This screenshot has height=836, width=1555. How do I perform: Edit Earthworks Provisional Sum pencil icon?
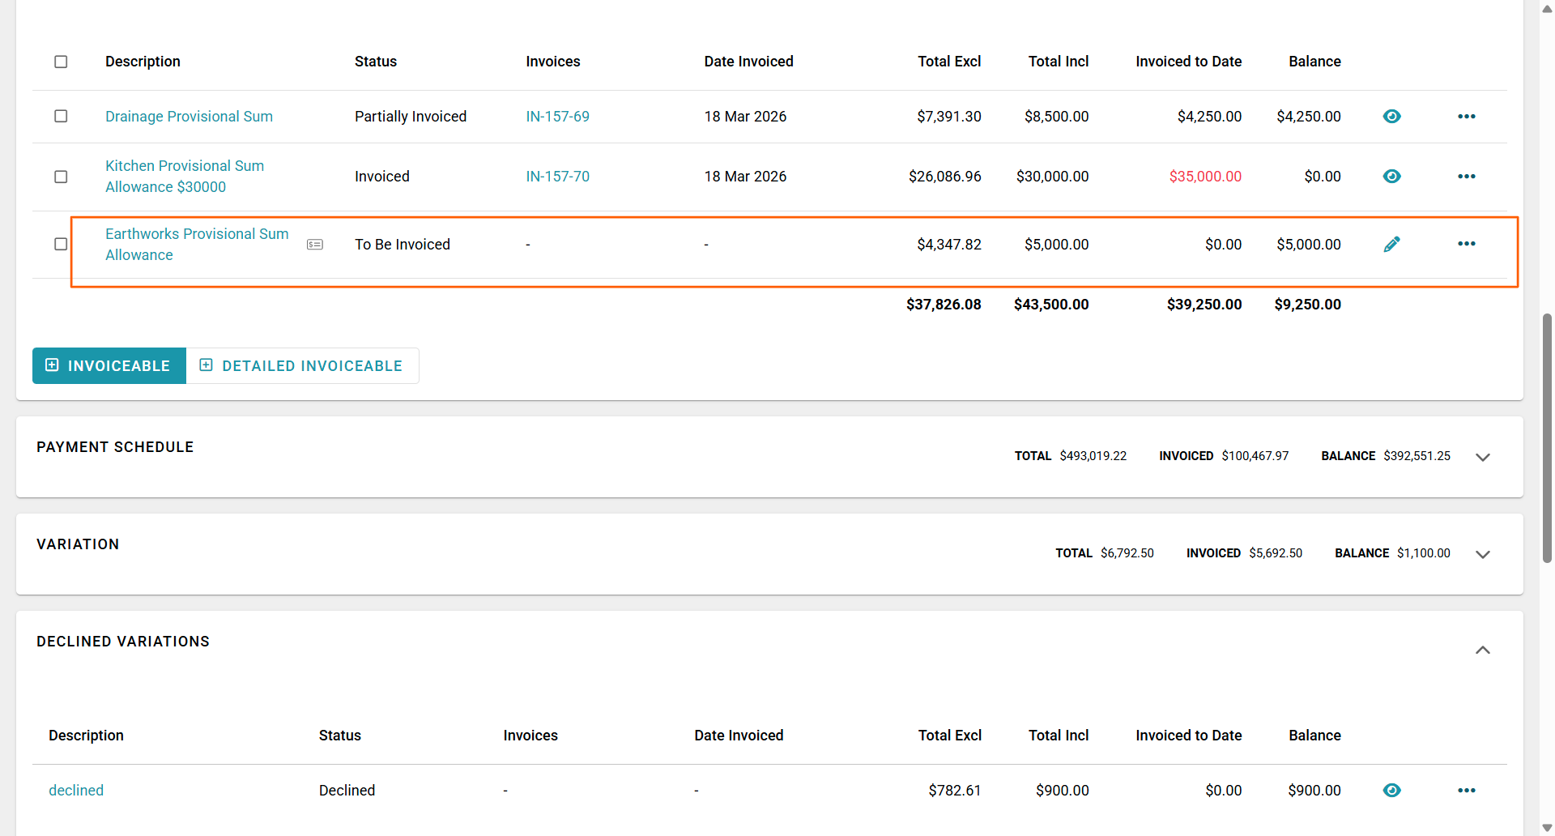1391,244
